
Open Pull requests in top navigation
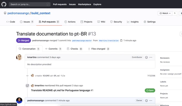coord(60,4)
